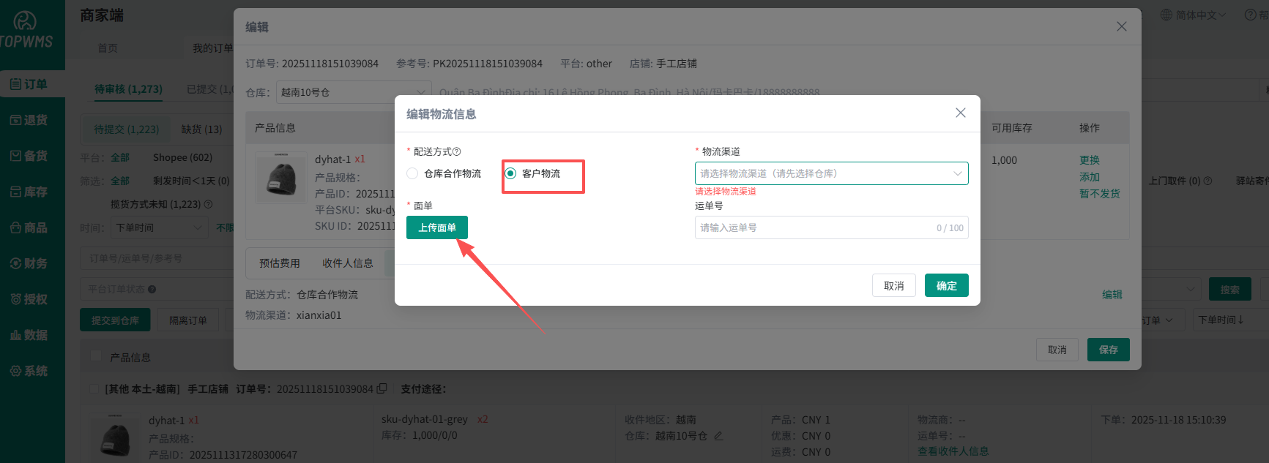
Task: Click the 提交到仓库 button
Action: click(x=115, y=320)
